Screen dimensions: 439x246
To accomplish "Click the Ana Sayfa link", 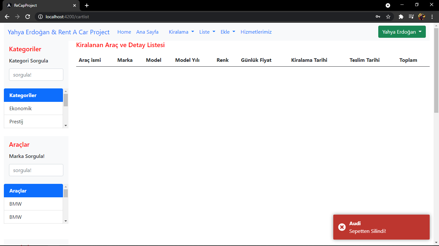I will point(147,32).
